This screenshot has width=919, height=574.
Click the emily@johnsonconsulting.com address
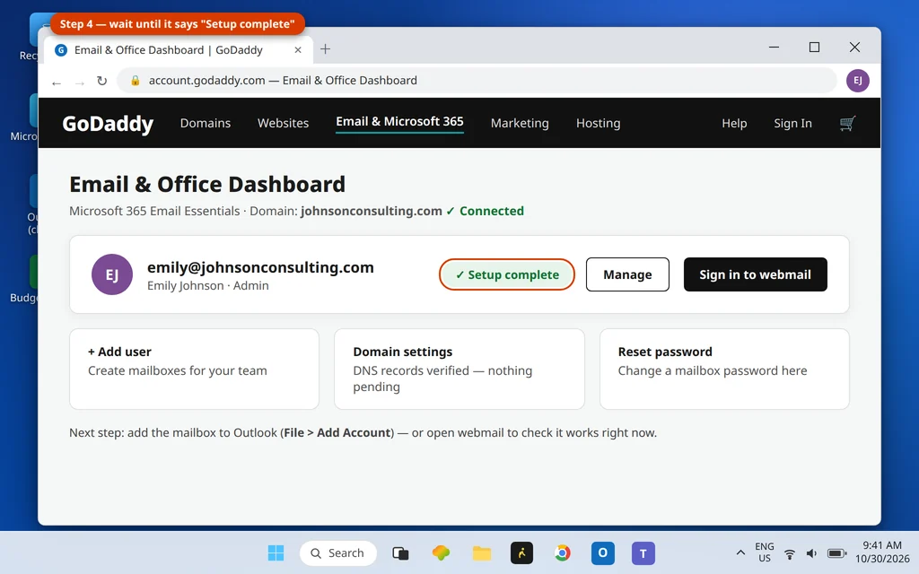[x=260, y=267]
